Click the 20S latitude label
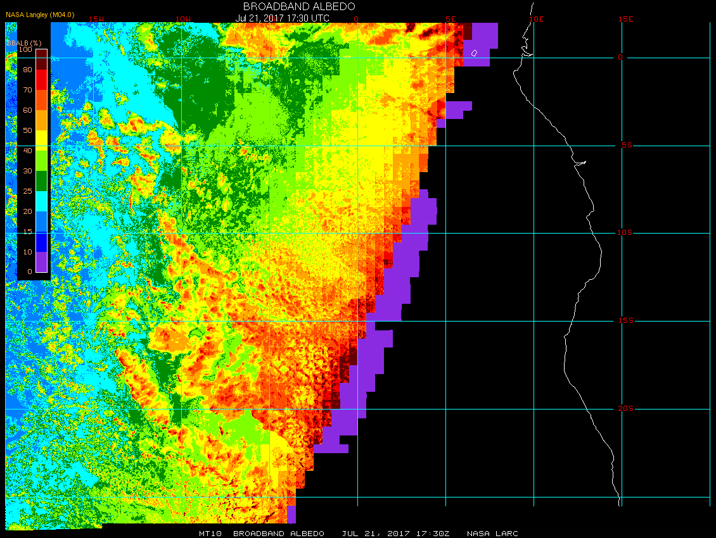The width and height of the screenshot is (716, 538). tap(626, 408)
